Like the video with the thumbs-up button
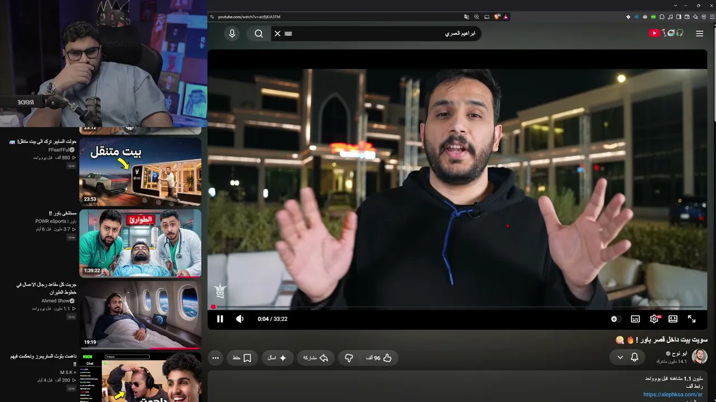The width and height of the screenshot is (716, 402). point(379,358)
